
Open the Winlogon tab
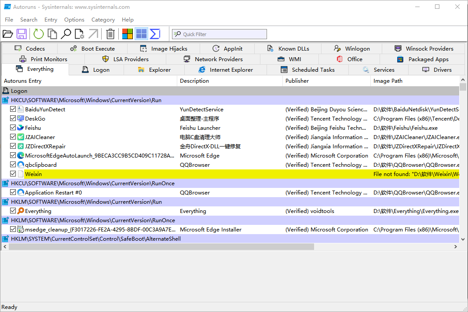click(351, 49)
